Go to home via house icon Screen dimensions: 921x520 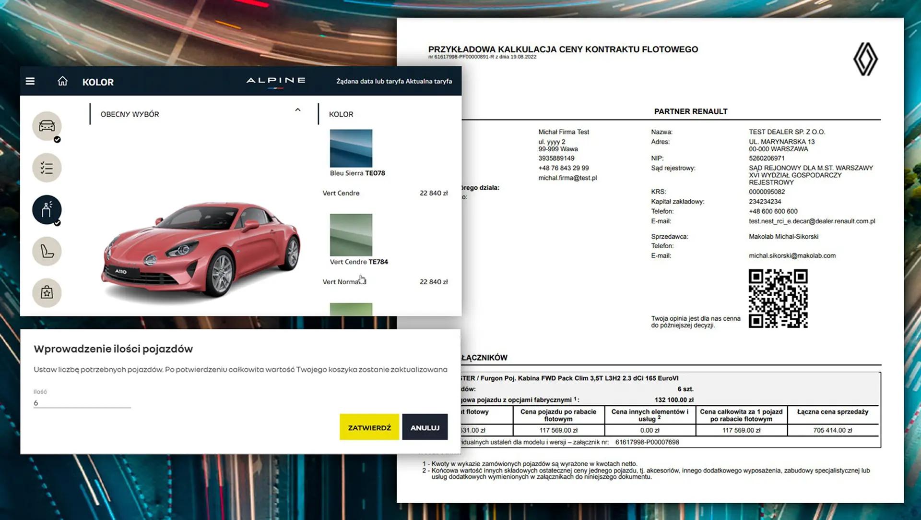coord(62,81)
